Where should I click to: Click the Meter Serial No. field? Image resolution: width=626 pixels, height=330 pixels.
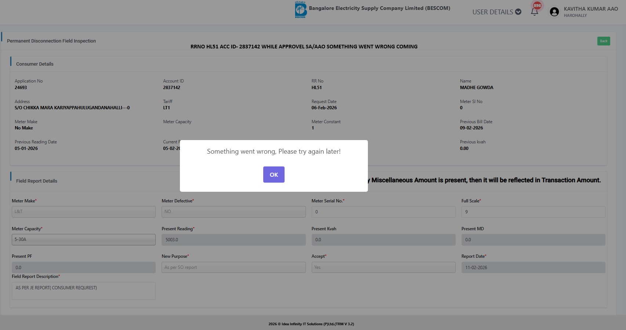click(383, 212)
